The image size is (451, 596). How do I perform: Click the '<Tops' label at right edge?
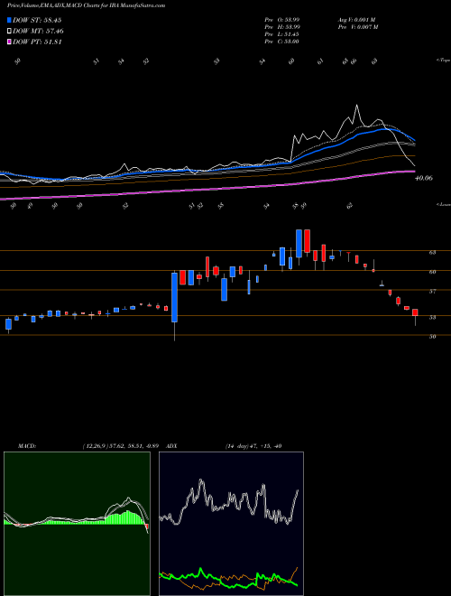[444, 61]
